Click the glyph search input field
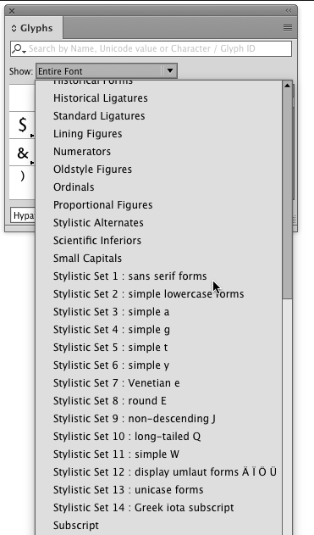This screenshot has height=535, width=314. [151, 48]
